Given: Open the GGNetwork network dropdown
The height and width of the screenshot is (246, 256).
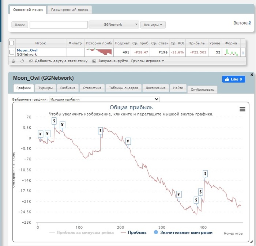Looking at the screenshot, I should (114, 24).
